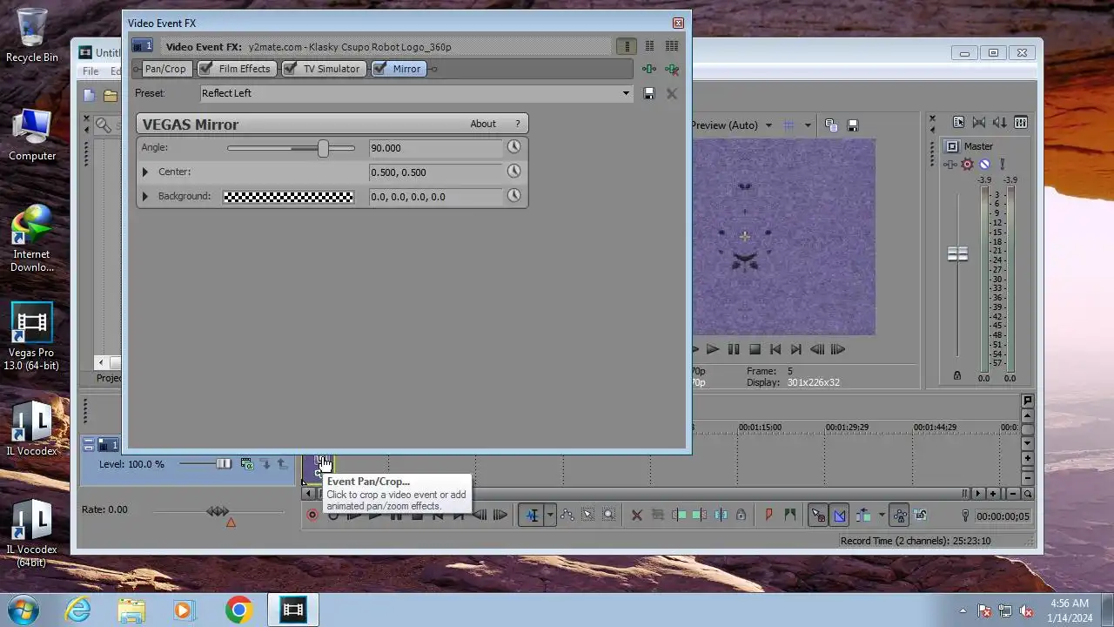Click the Angle value field 90.000
The width and height of the screenshot is (1114, 627).
pos(435,148)
